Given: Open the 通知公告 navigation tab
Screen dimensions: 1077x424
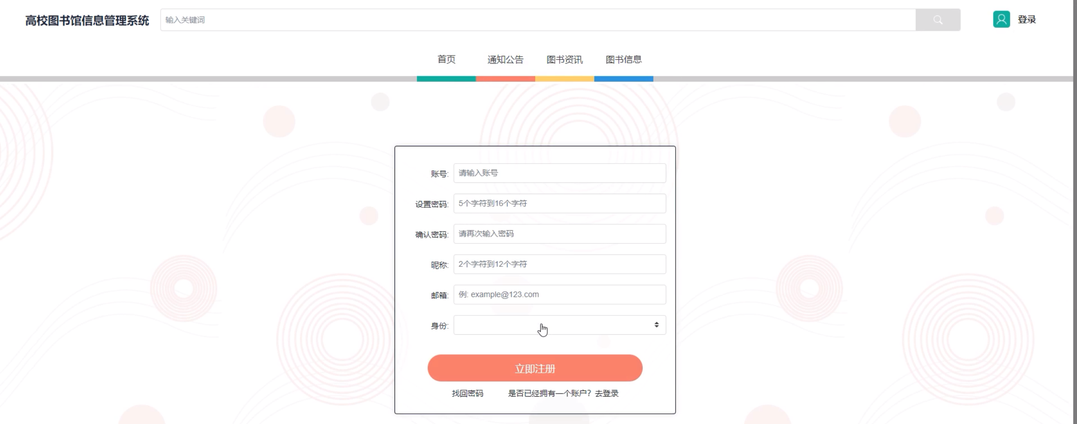Looking at the screenshot, I should [x=505, y=59].
